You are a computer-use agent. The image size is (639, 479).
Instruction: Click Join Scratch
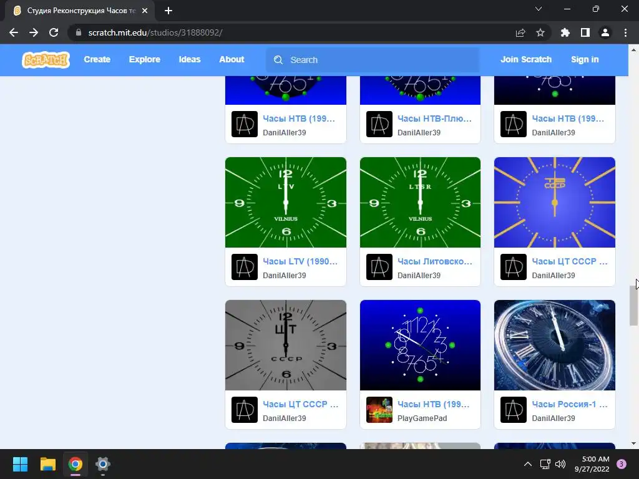[525, 59]
